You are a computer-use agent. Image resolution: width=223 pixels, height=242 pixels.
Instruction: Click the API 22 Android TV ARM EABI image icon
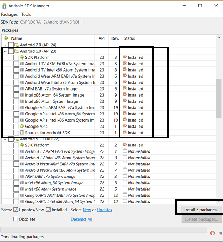click(x=21, y=151)
